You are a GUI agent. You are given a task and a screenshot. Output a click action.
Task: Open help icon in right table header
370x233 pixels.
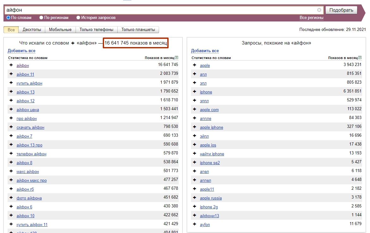click(x=360, y=57)
